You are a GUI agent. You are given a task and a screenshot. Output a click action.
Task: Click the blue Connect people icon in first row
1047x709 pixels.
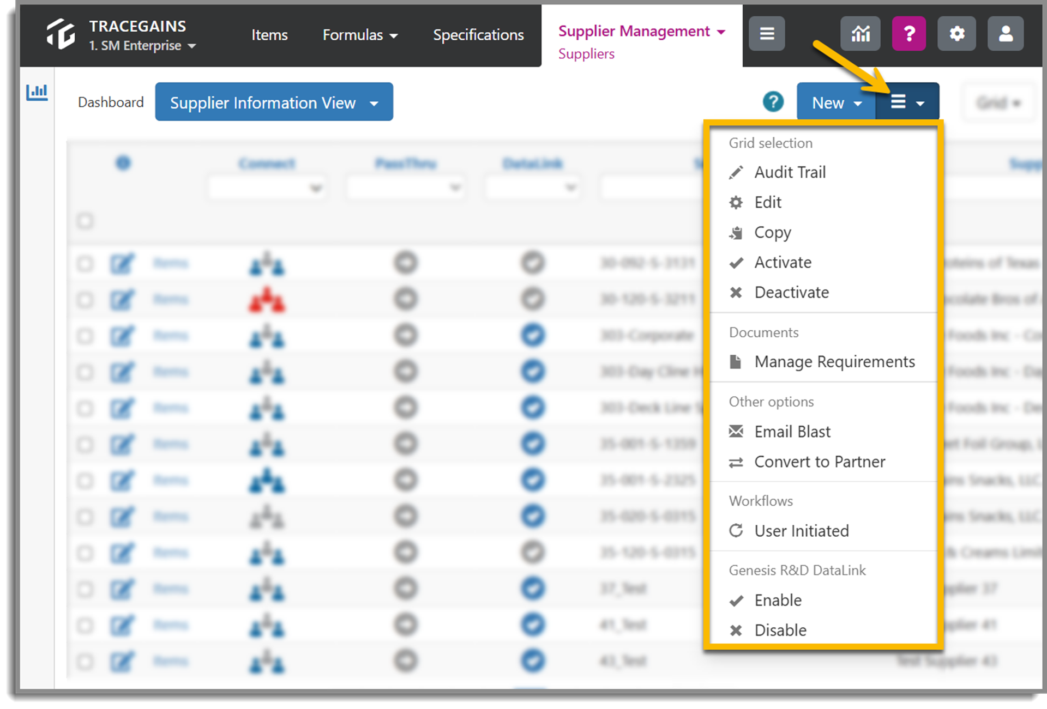[x=267, y=264]
